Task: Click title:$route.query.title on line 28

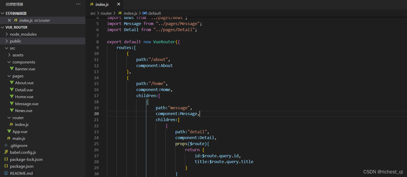Action: [224, 162]
